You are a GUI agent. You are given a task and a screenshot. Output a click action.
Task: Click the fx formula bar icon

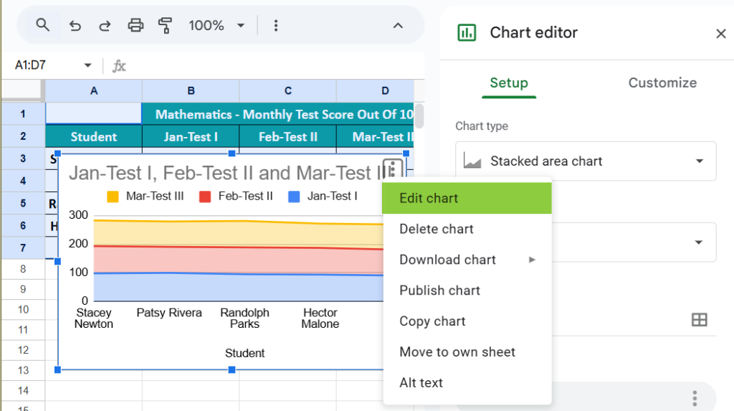(119, 65)
